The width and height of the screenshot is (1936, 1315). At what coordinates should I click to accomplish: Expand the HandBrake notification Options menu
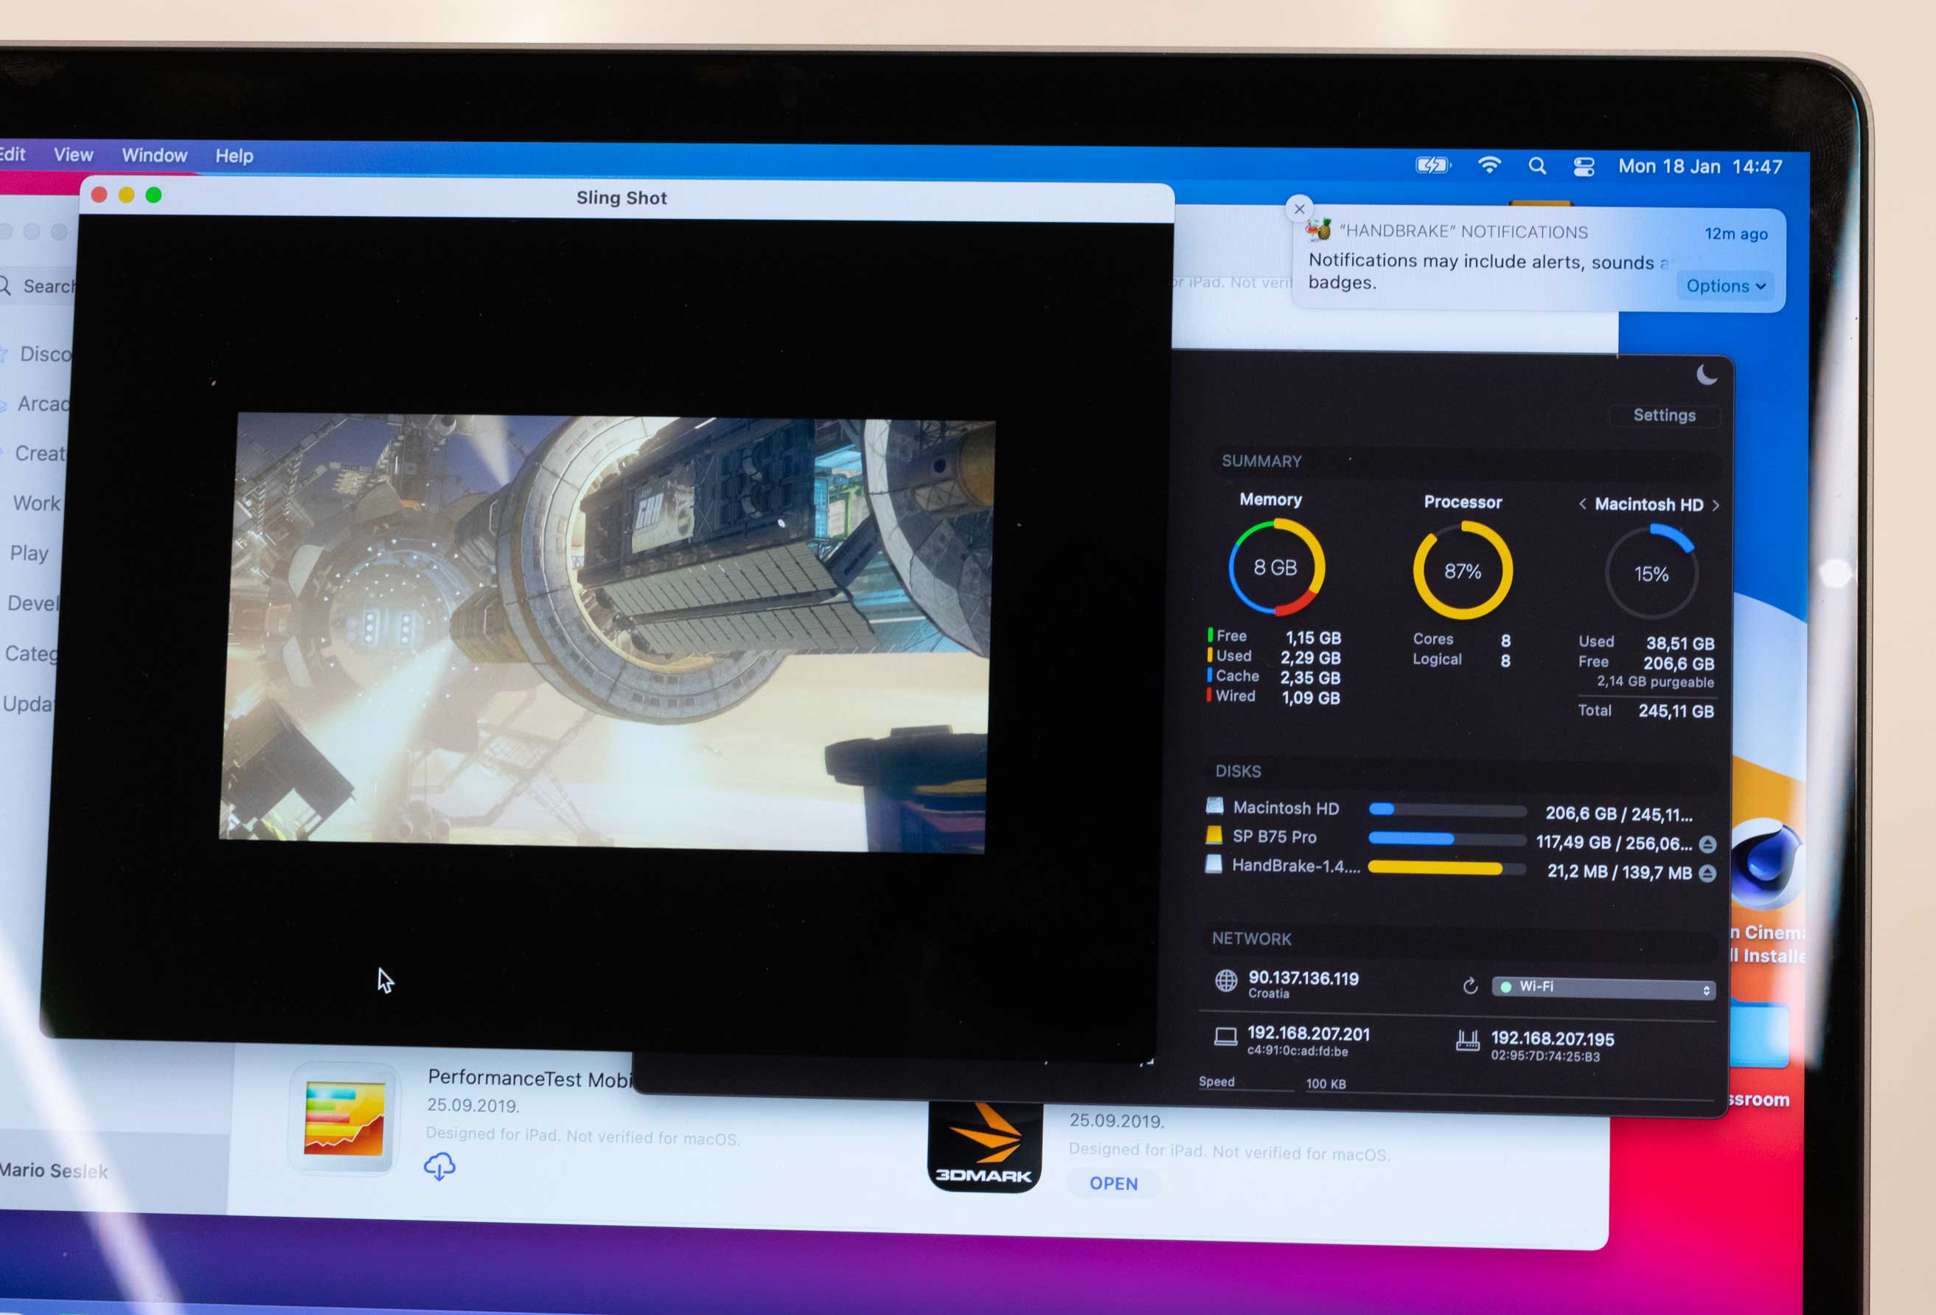coord(1725,286)
